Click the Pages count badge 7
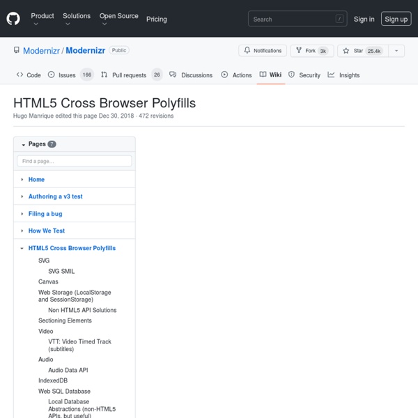The height and width of the screenshot is (418, 418). (x=52, y=144)
